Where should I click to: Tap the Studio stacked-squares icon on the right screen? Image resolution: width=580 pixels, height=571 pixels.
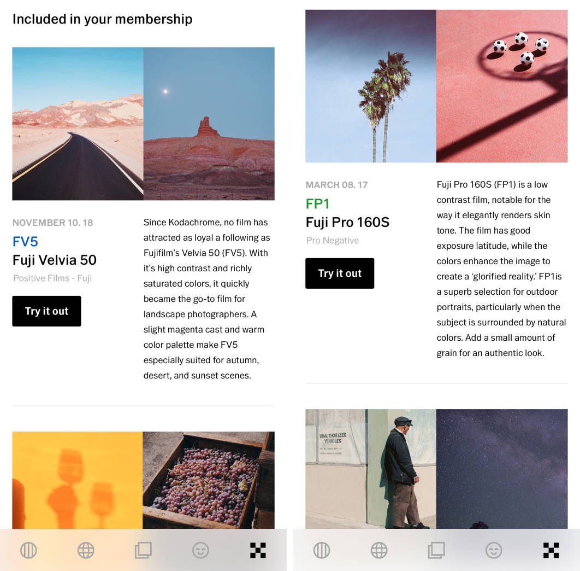[436, 550]
